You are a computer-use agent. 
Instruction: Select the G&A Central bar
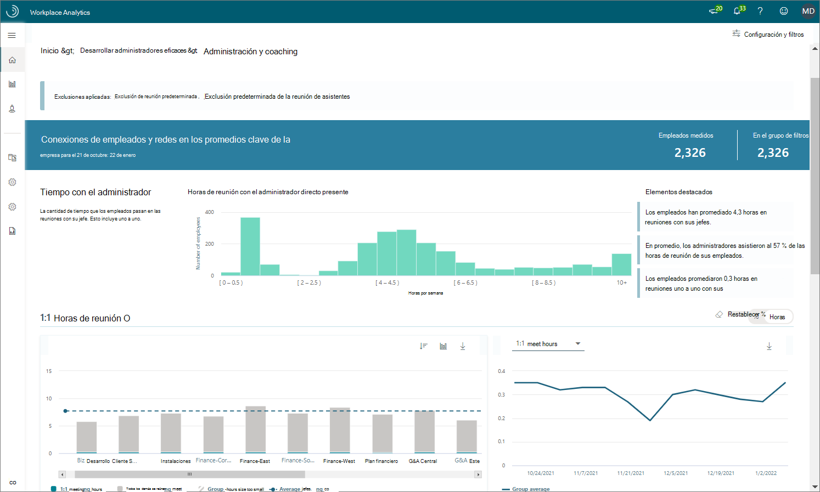point(424,432)
